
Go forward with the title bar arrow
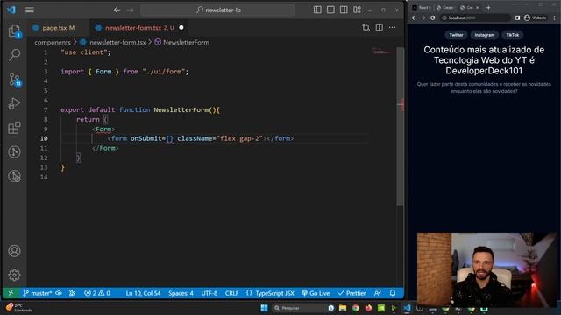tap(131, 10)
